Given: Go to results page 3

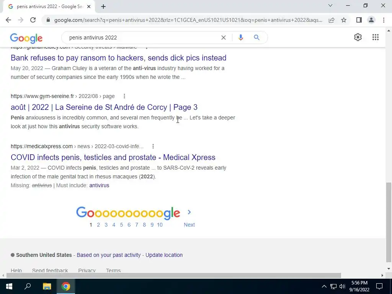Looking at the screenshot, I should click(106, 225).
